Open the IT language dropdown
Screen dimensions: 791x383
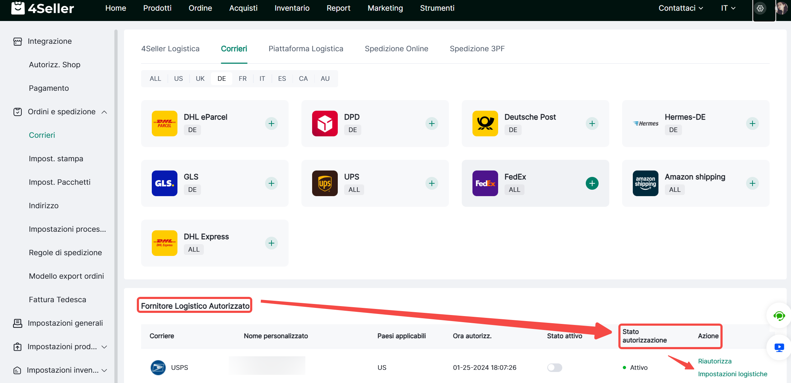pyautogui.click(x=728, y=8)
